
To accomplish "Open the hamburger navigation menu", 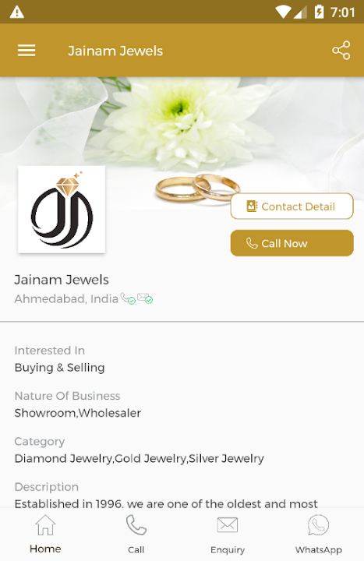I will point(27,51).
